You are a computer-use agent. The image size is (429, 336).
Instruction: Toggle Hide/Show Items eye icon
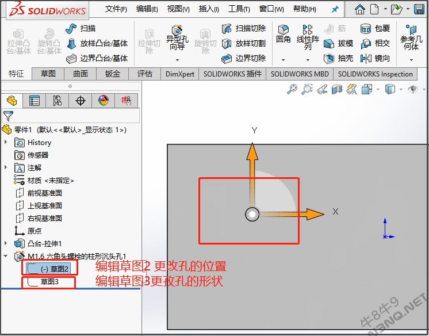pos(413,89)
